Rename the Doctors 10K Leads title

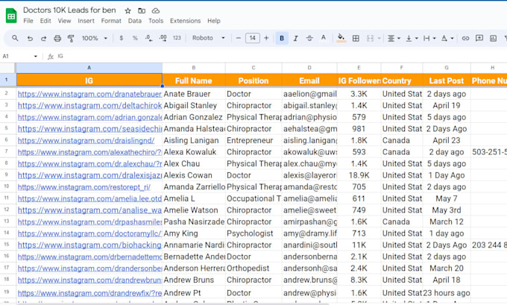[x=69, y=10]
